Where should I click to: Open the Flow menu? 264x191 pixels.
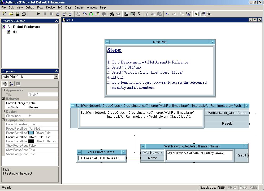pyautogui.click(x=40, y=7)
